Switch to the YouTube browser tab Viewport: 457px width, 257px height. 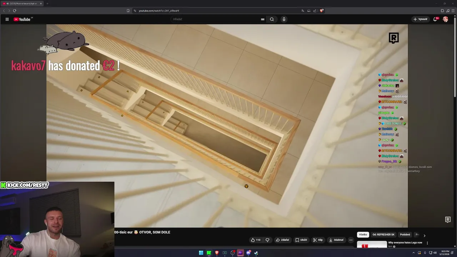[x=22, y=4]
